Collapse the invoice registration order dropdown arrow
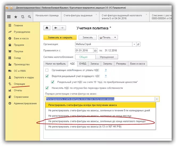The height and width of the screenshot is (146, 177). pos(157,99)
